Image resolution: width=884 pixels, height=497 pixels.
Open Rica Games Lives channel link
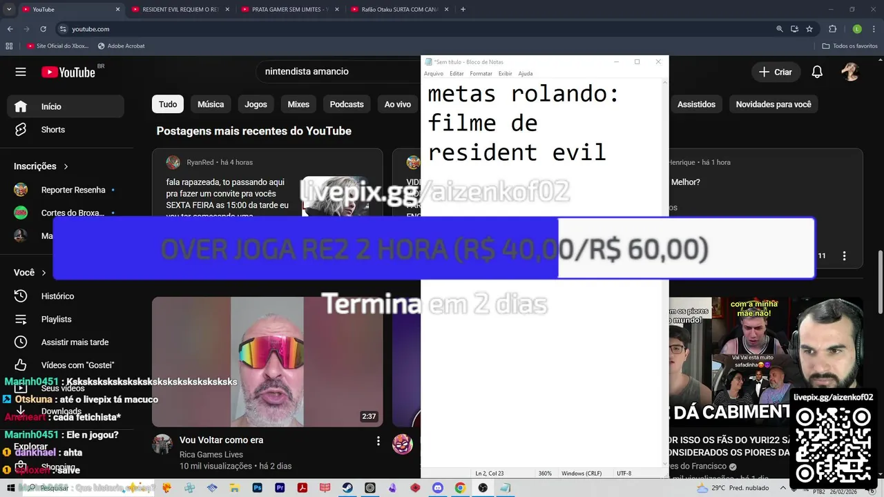point(211,454)
